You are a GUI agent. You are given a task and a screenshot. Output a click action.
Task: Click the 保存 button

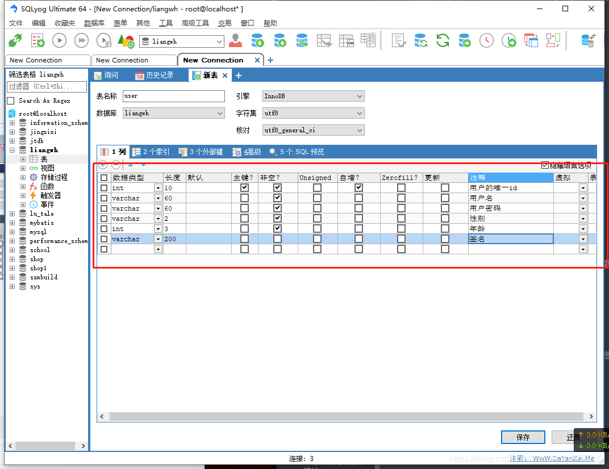coord(523,437)
